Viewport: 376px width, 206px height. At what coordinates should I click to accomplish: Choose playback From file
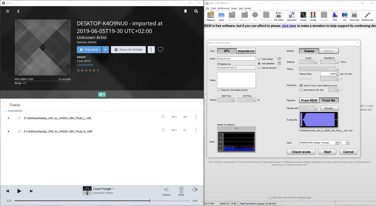(x=329, y=101)
